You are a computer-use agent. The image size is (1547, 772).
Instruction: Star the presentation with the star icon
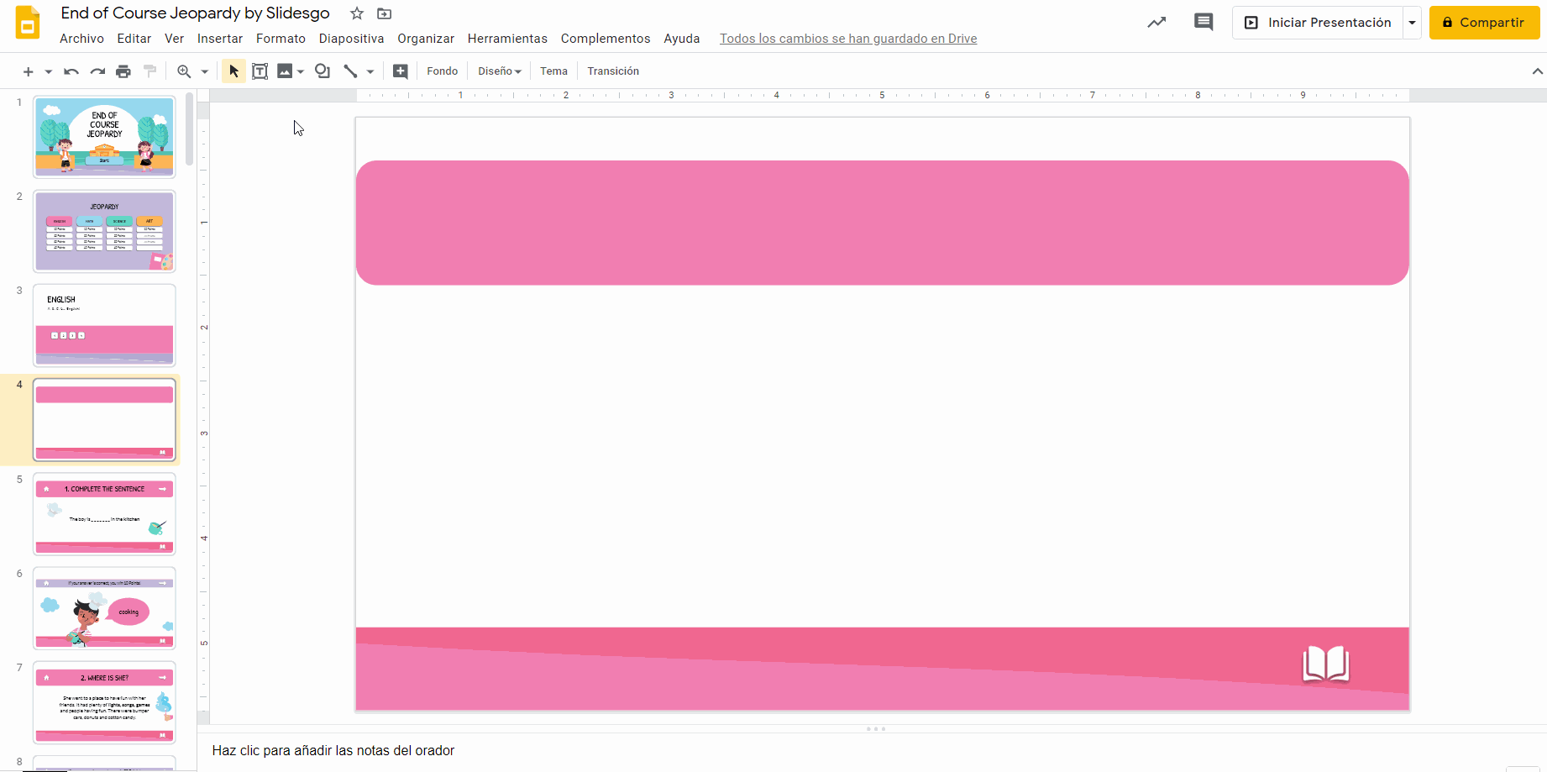pyautogui.click(x=357, y=13)
